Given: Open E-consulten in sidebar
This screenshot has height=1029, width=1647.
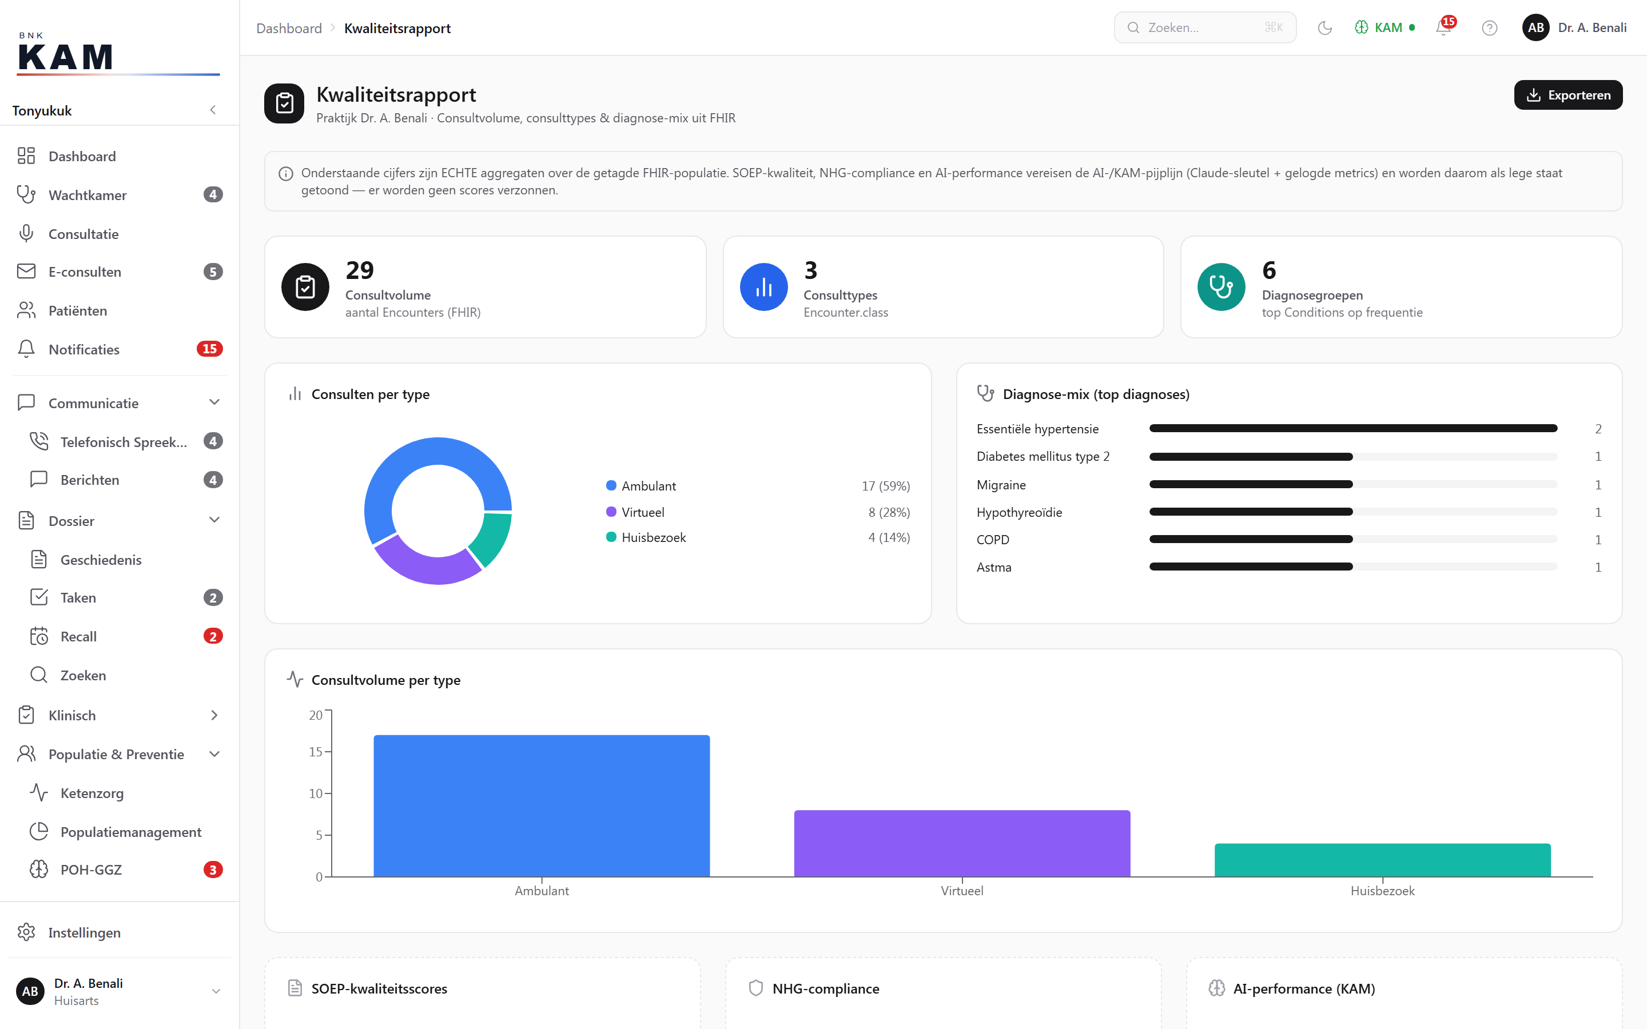Looking at the screenshot, I should point(120,272).
